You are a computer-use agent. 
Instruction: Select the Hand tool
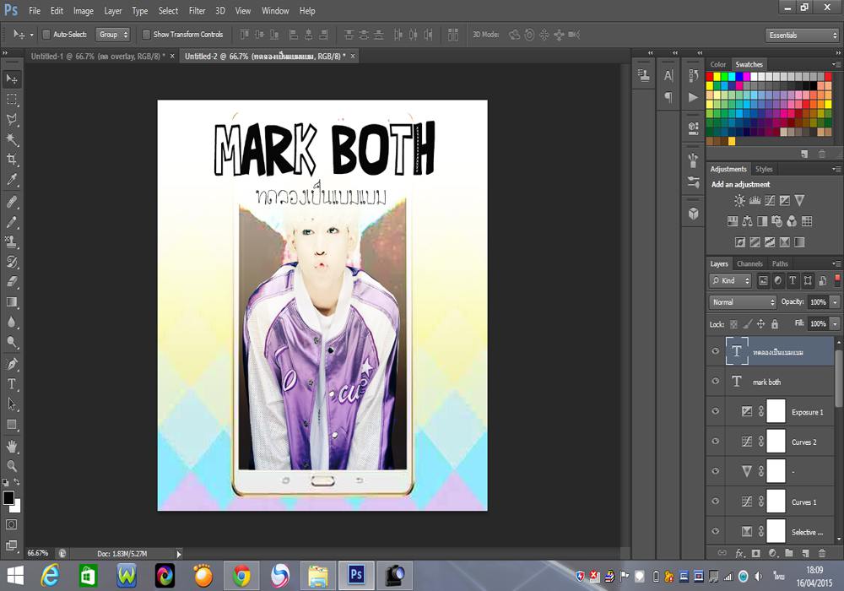(12, 445)
